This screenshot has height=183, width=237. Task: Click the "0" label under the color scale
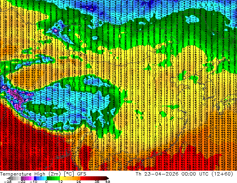point(46,182)
